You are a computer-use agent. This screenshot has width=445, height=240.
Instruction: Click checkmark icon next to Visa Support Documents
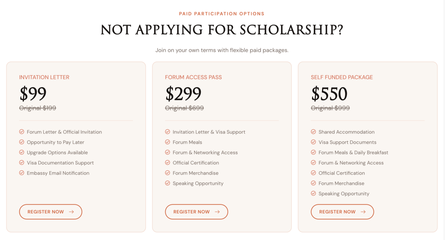(x=313, y=142)
